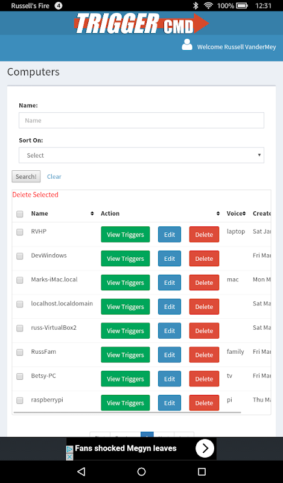Toggle the select-all header checkbox
The image size is (283, 483).
[x=20, y=214]
